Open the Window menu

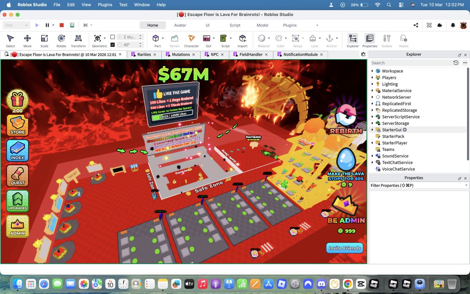pos(142,5)
